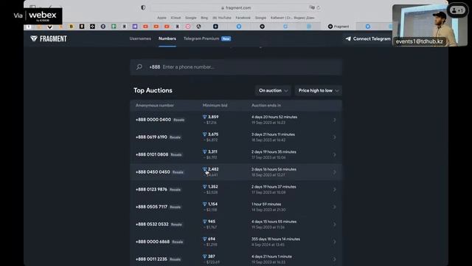Click the chevron on the +888 0450 0450 row
The width and height of the screenshot is (472, 266).
[x=334, y=172]
